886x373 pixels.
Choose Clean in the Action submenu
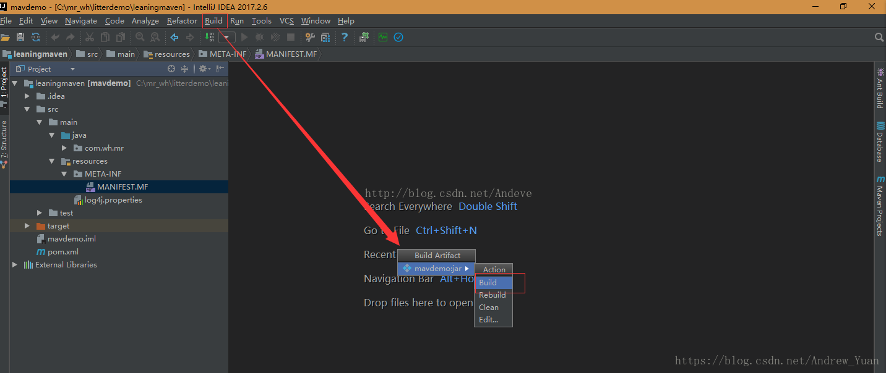click(493, 307)
